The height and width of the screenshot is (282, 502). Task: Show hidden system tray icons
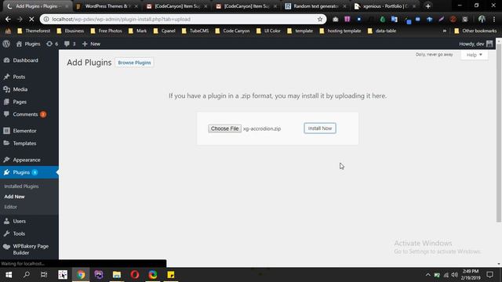tap(427, 275)
